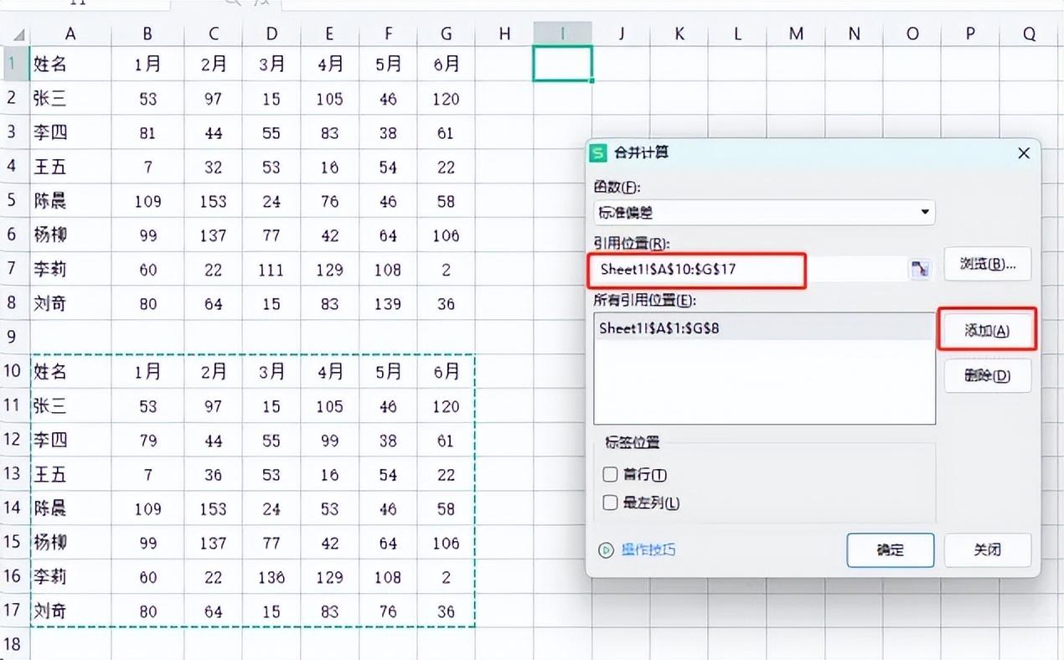Enable the 最左列 checkbox
This screenshot has height=660, width=1064.
[610, 503]
